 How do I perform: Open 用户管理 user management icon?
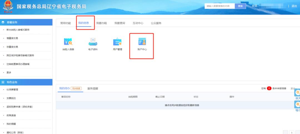pyautogui.click(x=117, y=42)
